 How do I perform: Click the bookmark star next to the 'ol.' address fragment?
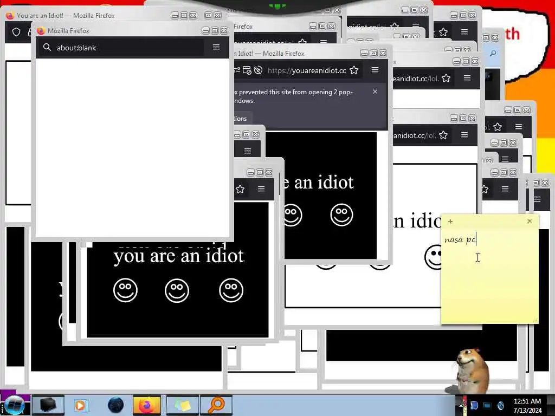click(x=498, y=127)
